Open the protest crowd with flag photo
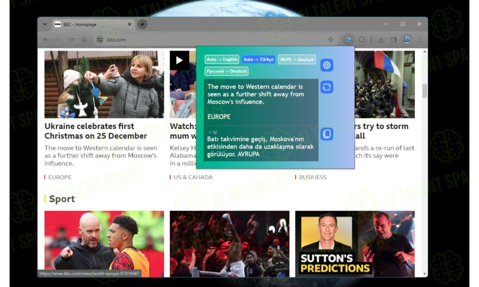The width and height of the screenshot is (479, 287). (x=385, y=85)
